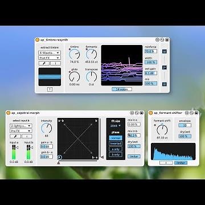205x205 pixels.
Task: Click the timbre resynth spectrogram display
Action: 122,65
